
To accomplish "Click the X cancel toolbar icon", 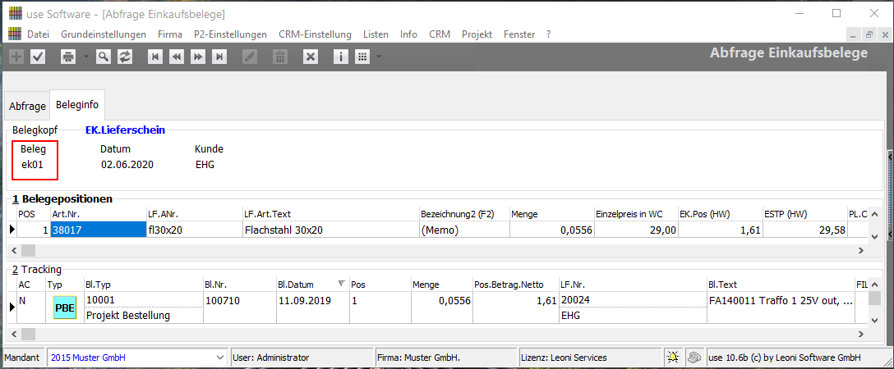I will (310, 57).
